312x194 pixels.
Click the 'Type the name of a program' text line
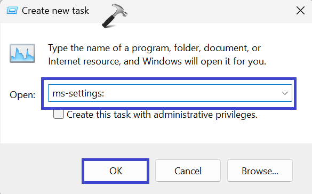click(154, 48)
